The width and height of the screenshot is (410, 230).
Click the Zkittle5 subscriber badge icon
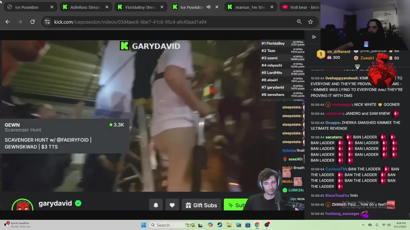[x=328, y=204]
